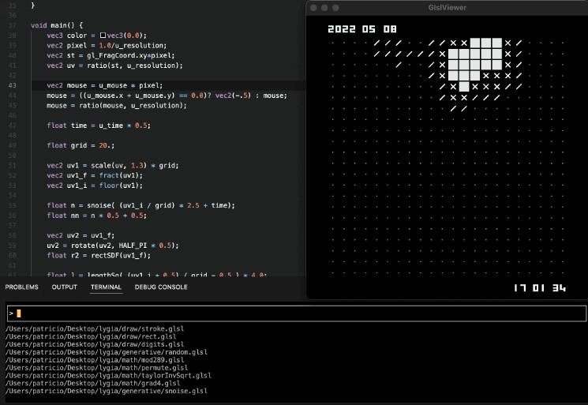Click the '2022 05 08' date in GlslViewer
The height and width of the screenshot is (405, 588).
(x=362, y=29)
